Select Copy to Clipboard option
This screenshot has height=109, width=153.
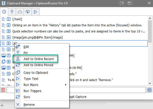click(42, 72)
